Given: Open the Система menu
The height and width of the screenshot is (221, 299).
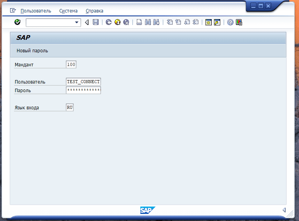Looking at the screenshot, I should [x=68, y=11].
